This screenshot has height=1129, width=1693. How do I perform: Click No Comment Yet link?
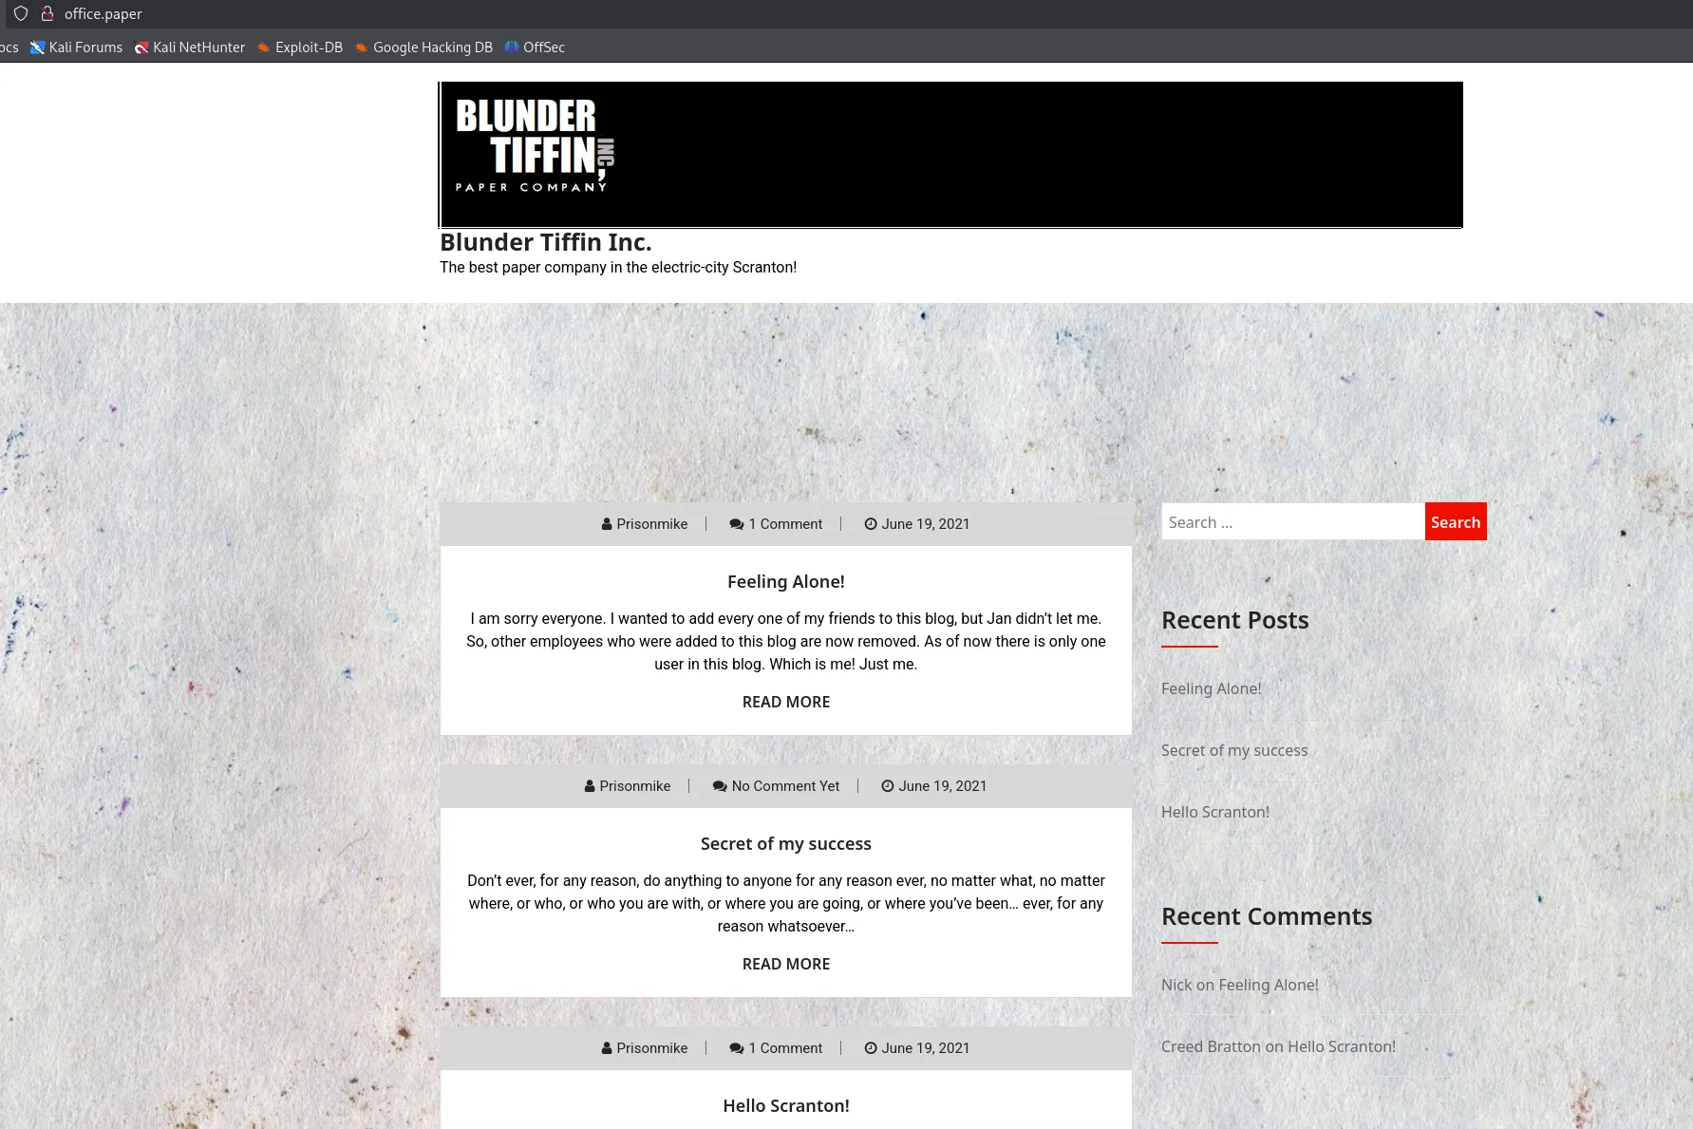tap(784, 786)
